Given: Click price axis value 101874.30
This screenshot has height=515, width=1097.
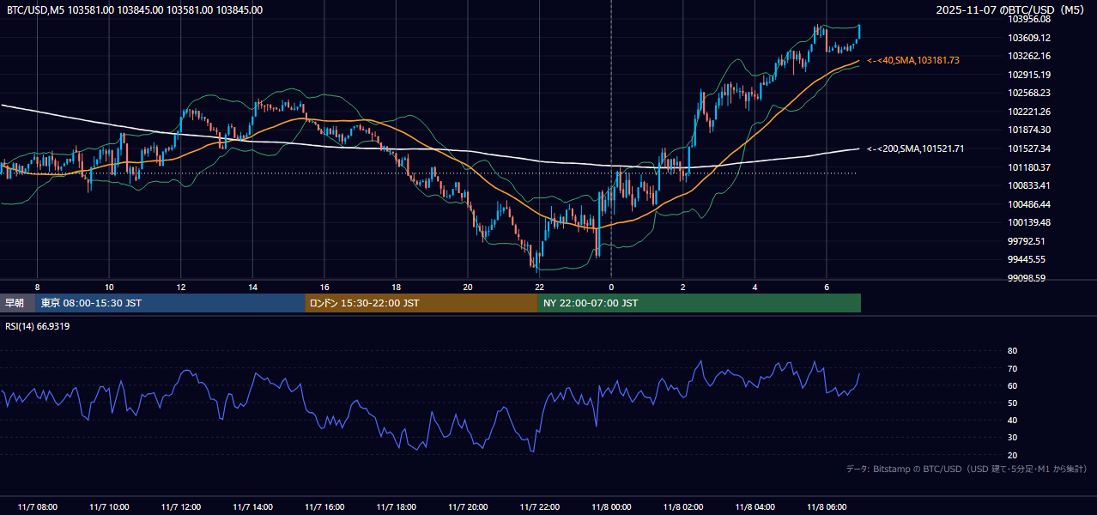Looking at the screenshot, I should (x=1030, y=130).
